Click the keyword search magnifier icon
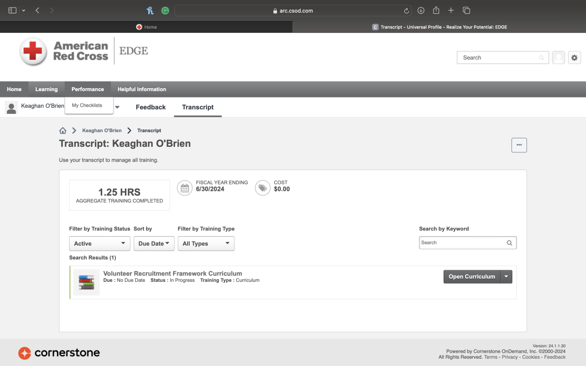This screenshot has height=366, width=586. coord(510,243)
